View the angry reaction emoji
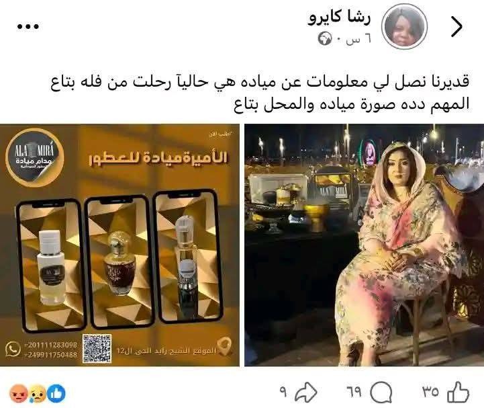This screenshot has width=484, height=408. coord(19,393)
